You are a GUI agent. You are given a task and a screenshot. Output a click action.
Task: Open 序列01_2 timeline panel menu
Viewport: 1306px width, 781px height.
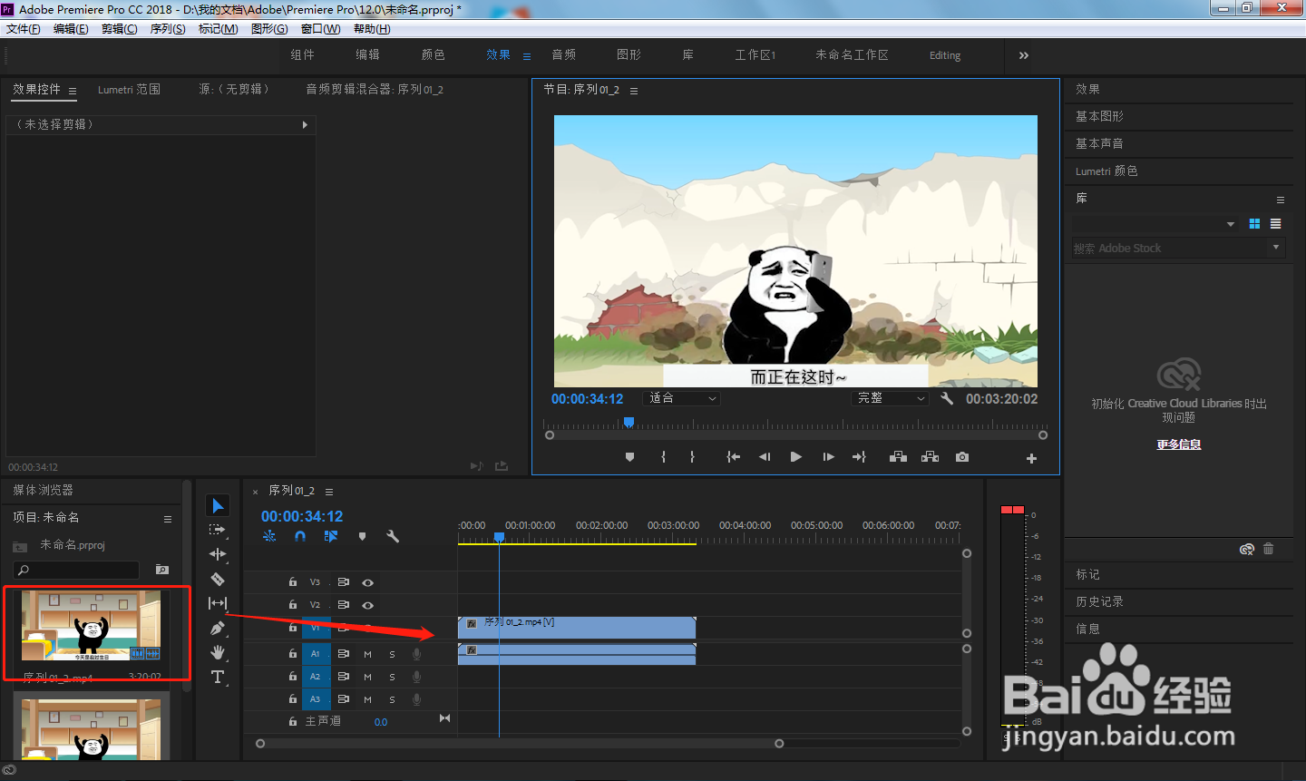(x=329, y=492)
